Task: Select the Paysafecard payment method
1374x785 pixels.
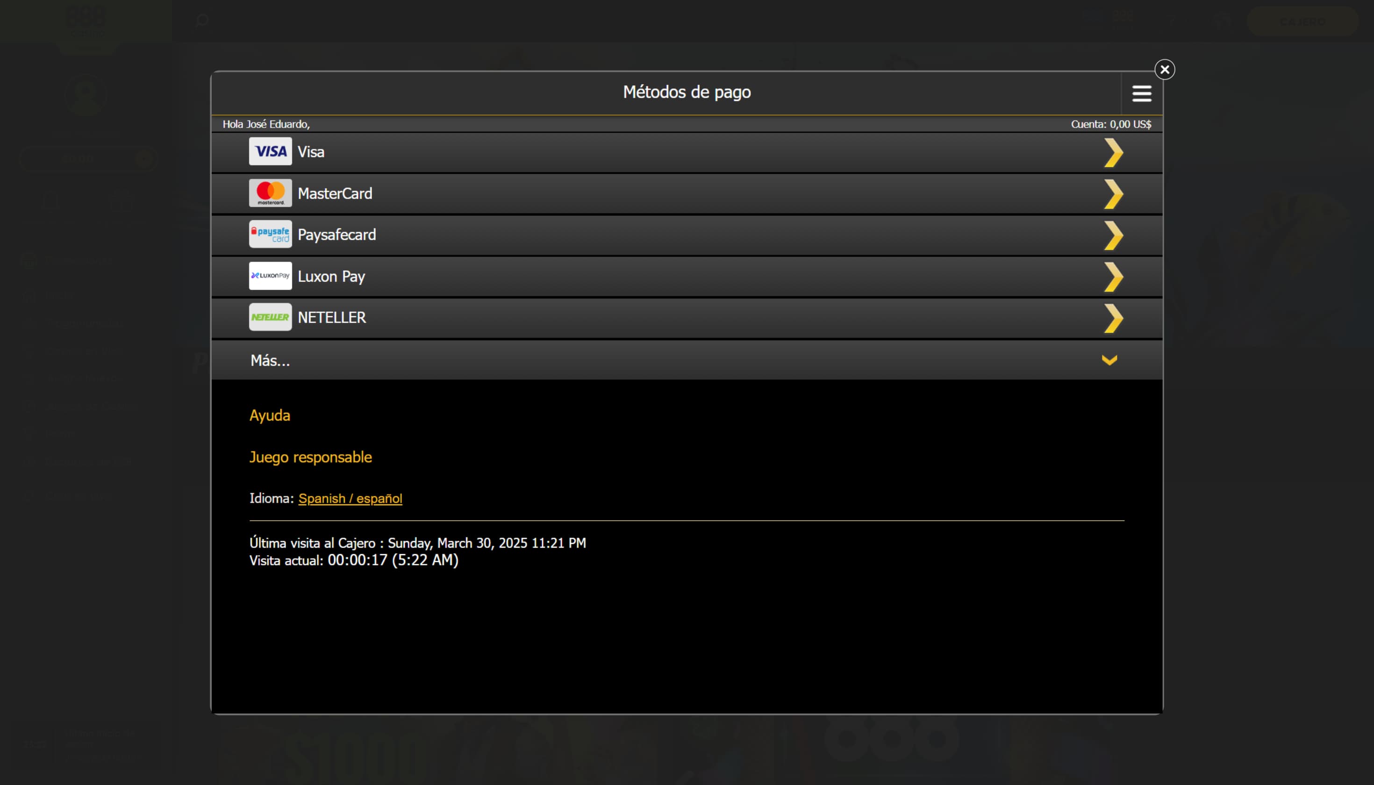Action: [336, 235]
